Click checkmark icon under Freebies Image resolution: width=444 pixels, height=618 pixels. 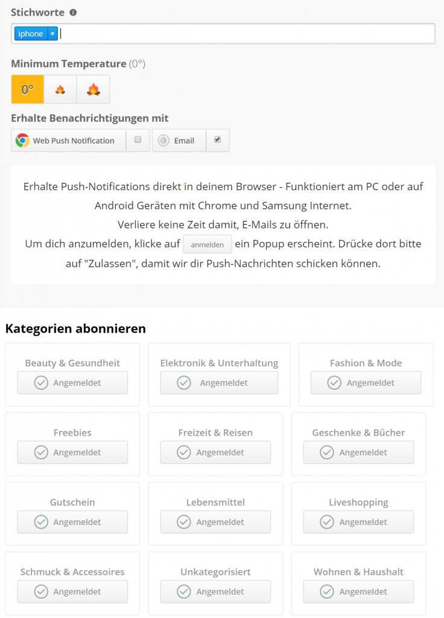point(41,453)
